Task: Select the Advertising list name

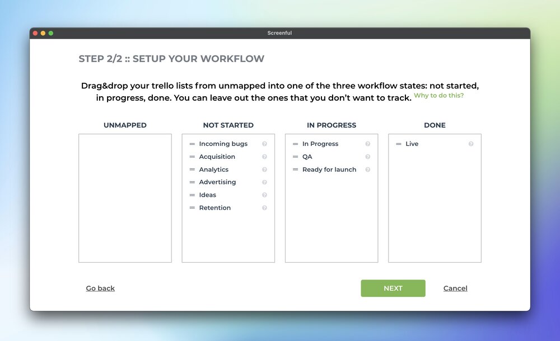Action: pos(217,182)
